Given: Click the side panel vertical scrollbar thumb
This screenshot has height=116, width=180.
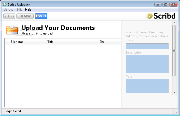Looking at the screenshot, I should (174, 51).
